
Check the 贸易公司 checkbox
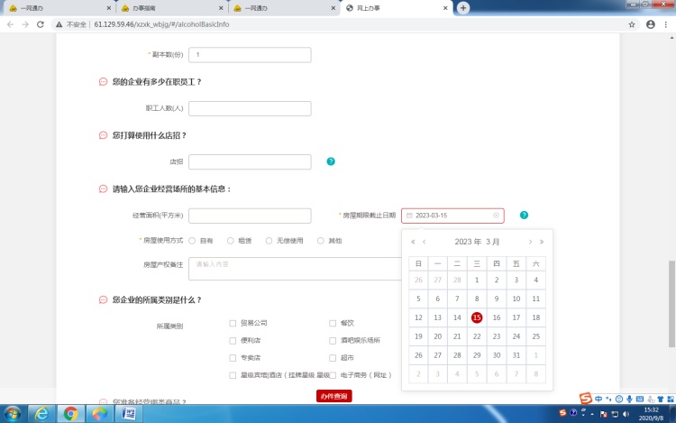pos(233,323)
